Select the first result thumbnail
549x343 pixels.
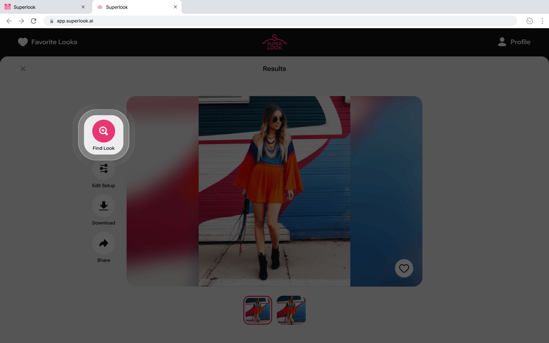(258, 310)
